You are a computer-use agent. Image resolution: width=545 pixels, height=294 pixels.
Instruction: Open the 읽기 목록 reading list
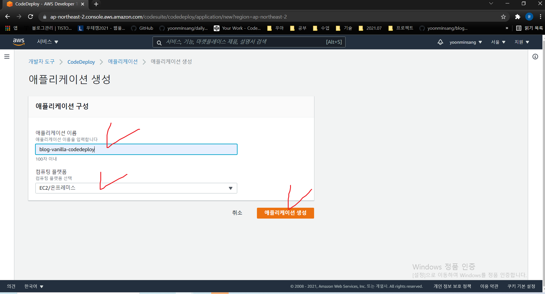coord(530,28)
